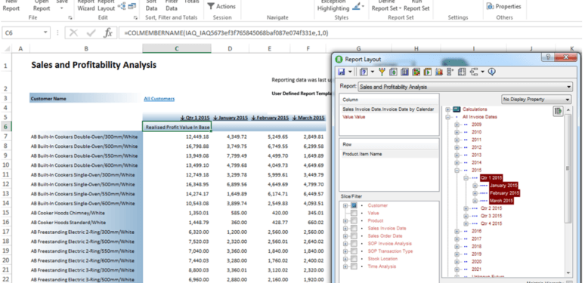Click cell value 12,449.18
This screenshot has width=588, height=283.
click(197, 137)
